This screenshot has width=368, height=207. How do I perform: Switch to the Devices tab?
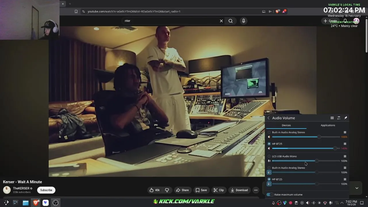(x=286, y=125)
